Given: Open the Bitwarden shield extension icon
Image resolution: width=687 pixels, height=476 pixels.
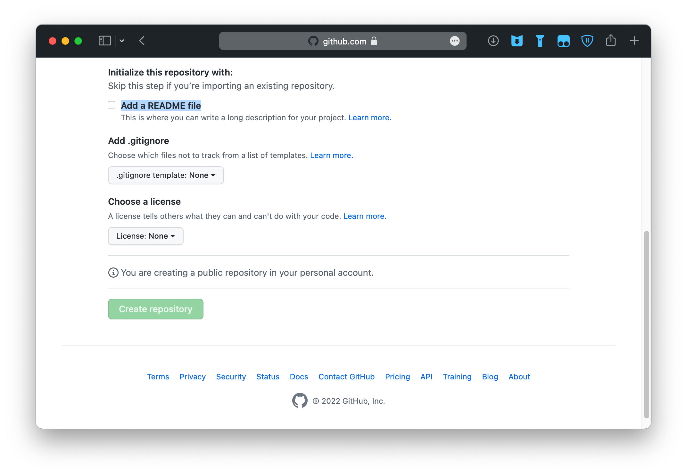Looking at the screenshot, I should 587,41.
